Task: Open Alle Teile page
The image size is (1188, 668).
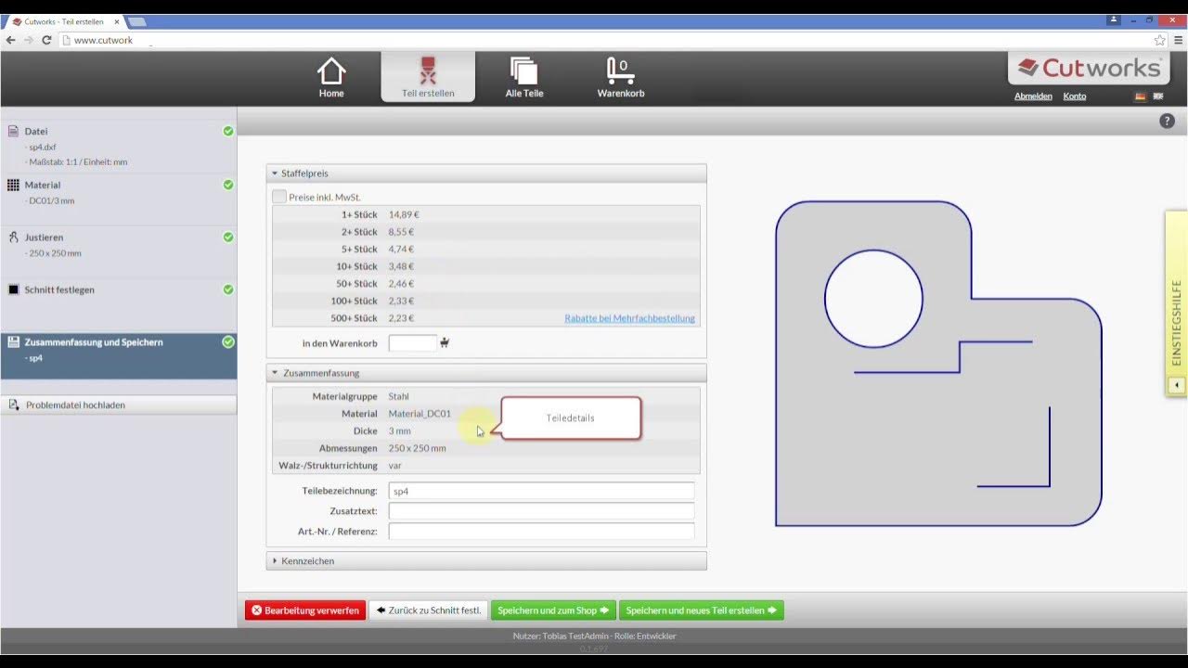Action: click(x=524, y=78)
